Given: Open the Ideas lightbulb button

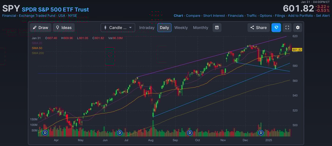Looking at the screenshot, I should pos(64,28).
